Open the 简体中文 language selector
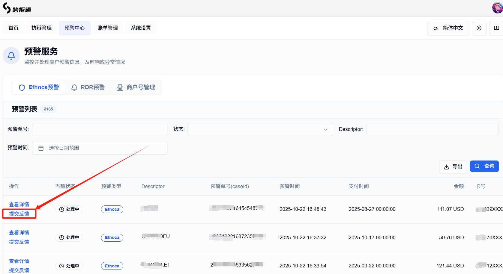The width and height of the screenshot is (503, 274). (x=448, y=28)
